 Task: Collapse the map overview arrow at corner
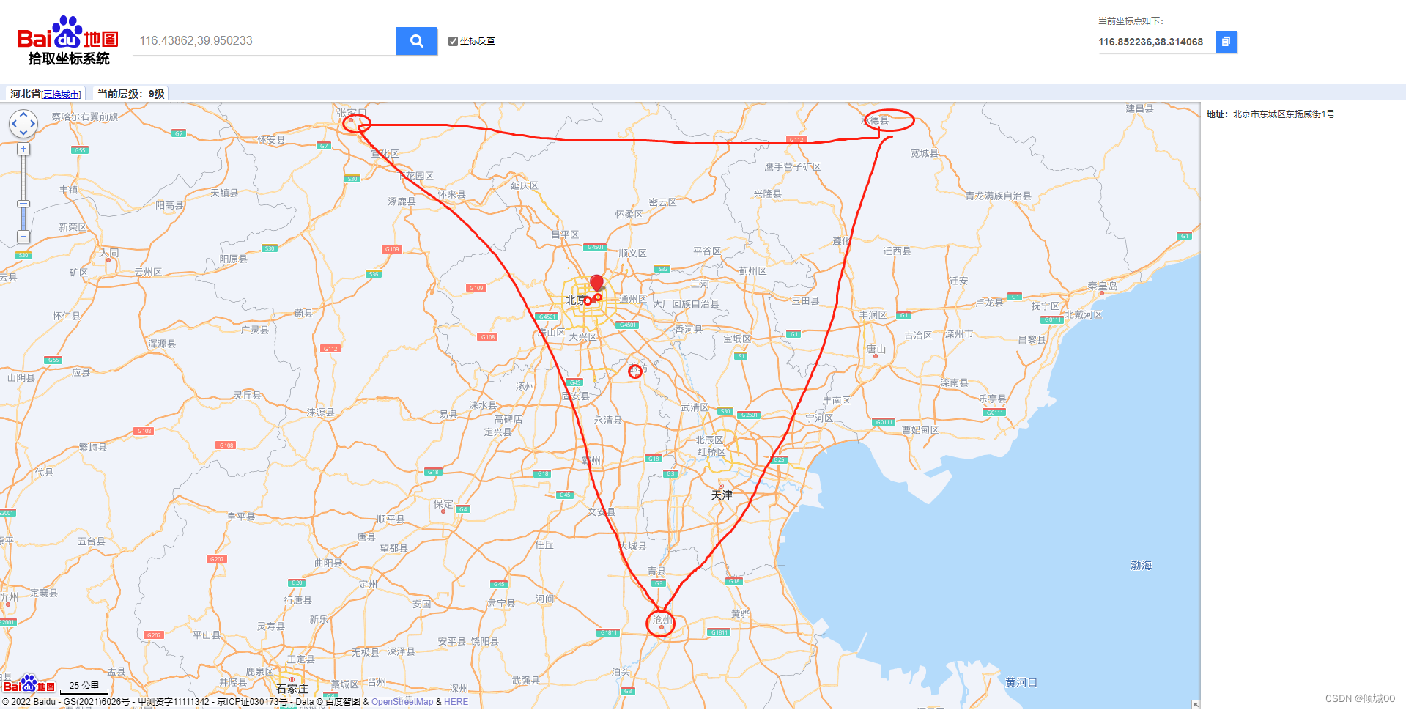1196,705
